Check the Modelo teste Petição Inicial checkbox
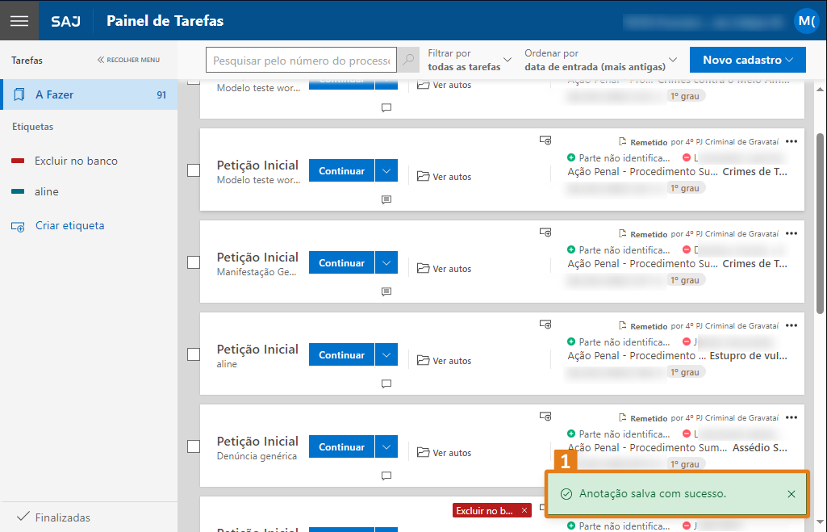Image resolution: width=827 pixels, height=532 pixels. (194, 170)
